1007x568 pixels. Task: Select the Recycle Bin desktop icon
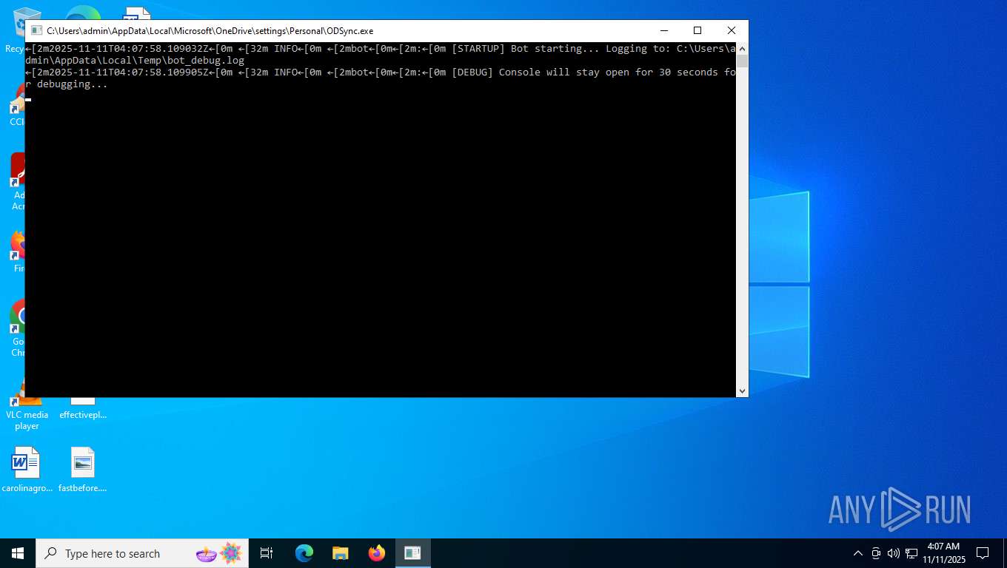13,30
